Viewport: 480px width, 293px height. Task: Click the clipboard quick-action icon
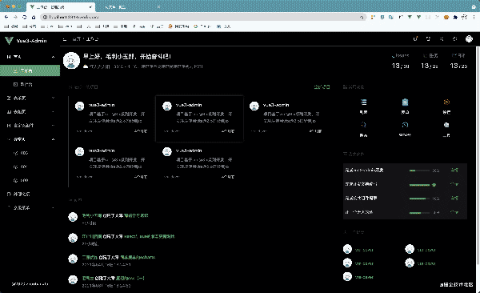click(x=405, y=102)
